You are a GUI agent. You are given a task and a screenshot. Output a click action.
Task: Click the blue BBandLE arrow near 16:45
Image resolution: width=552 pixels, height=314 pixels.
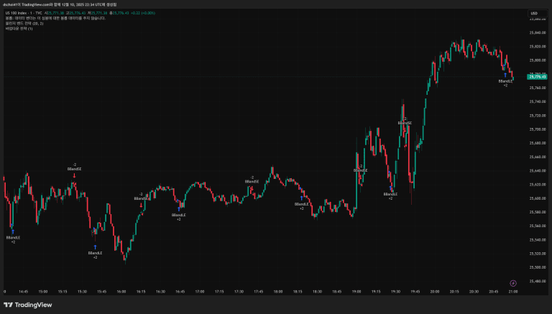point(178,208)
